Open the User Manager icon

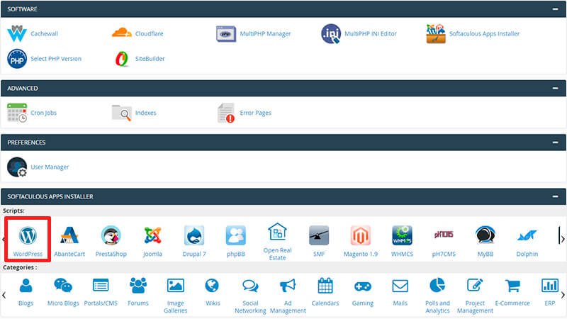click(x=16, y=167)
